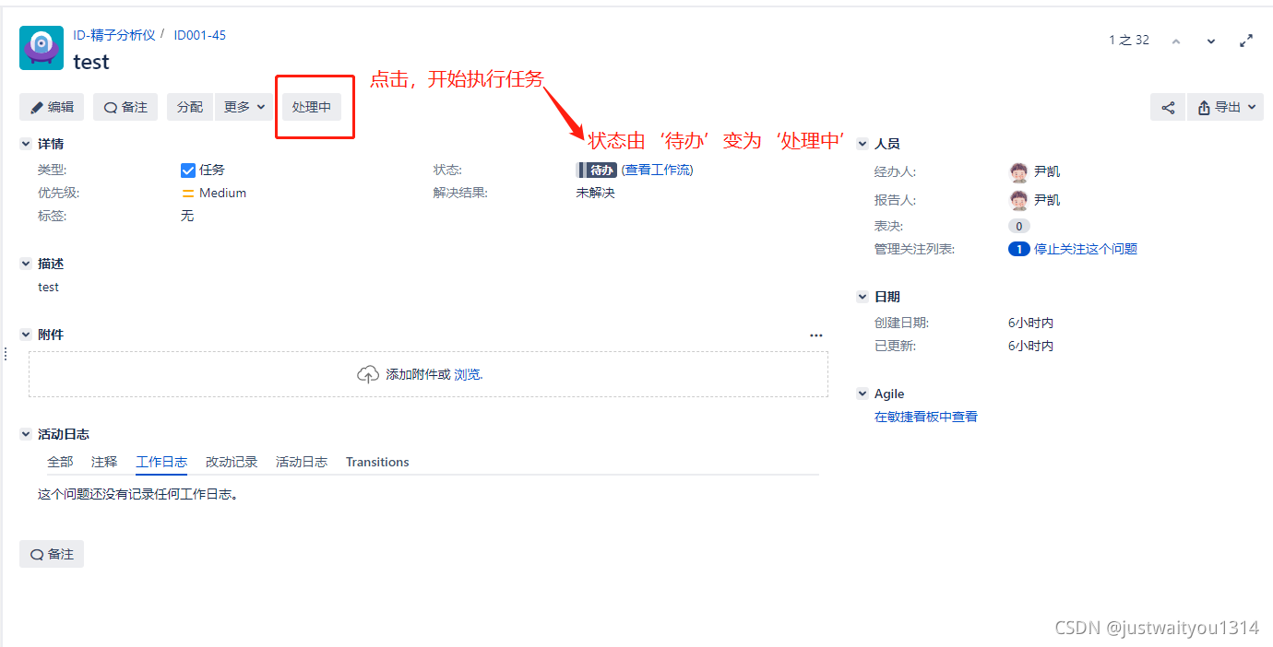Click the 浏览 browse link
Image resolution: width=1273 pixels, height=647 pixels.
[x=468, y=374]
